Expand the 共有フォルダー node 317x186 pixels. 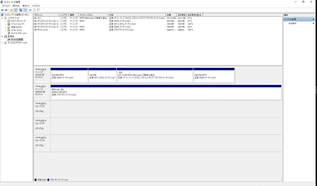click(6, 27)
